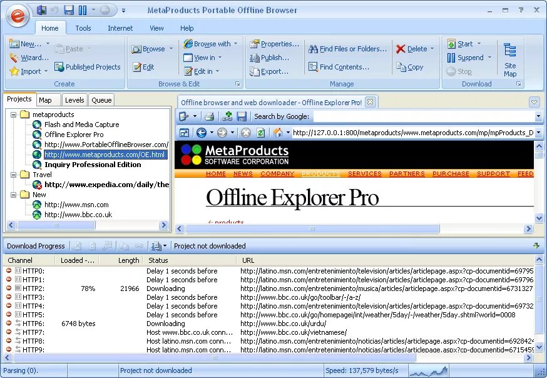Open the Search by Google dropdown arrow
Image resolution: width=547 pixels, height=378 pixels.
tap(538, 116)
